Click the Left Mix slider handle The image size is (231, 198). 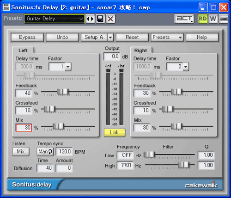[59, 126]
